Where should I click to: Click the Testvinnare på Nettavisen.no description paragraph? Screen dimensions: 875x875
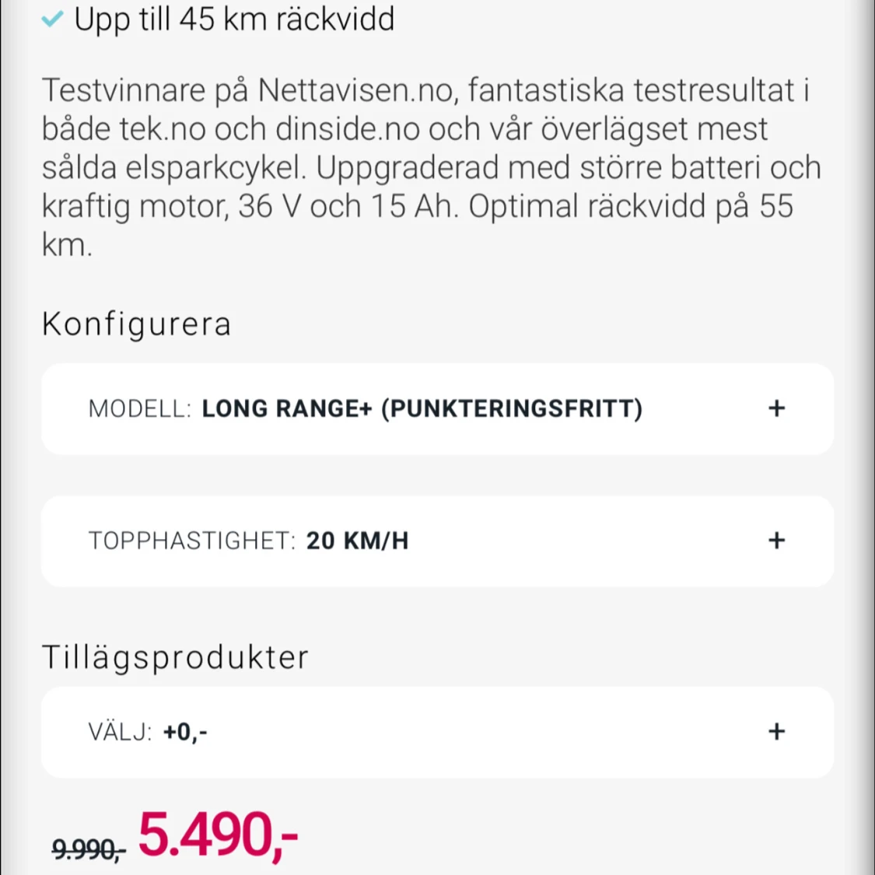[x=432, y=167]
